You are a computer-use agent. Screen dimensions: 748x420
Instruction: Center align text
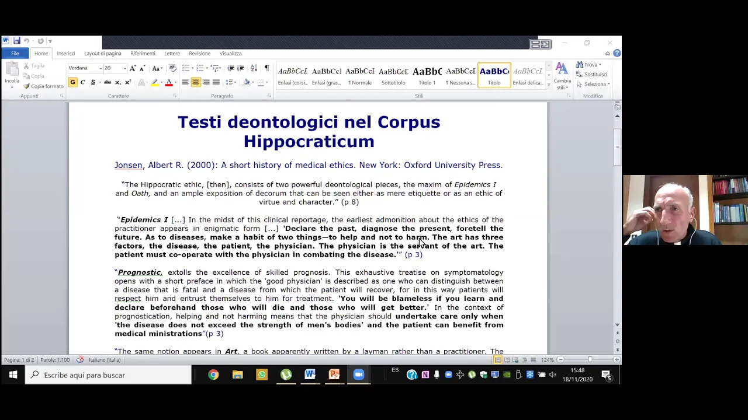[x=196, y=82]
